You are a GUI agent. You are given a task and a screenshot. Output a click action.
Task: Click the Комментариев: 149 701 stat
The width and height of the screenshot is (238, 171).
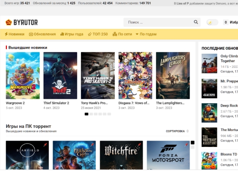click(133, 3)
